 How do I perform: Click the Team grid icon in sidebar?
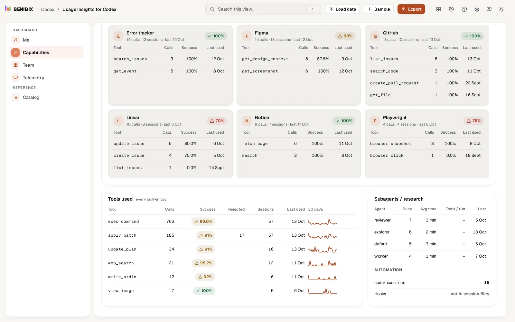tap(15, 65)
